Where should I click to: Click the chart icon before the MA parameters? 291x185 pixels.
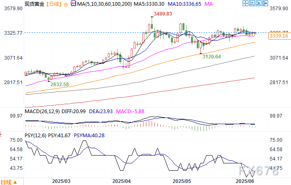pos(73,4)
